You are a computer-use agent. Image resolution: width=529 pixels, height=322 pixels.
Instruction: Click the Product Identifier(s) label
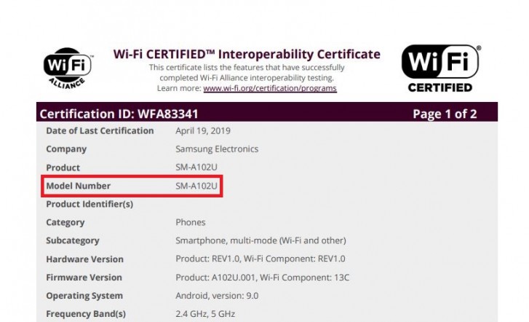coord(90,205)
